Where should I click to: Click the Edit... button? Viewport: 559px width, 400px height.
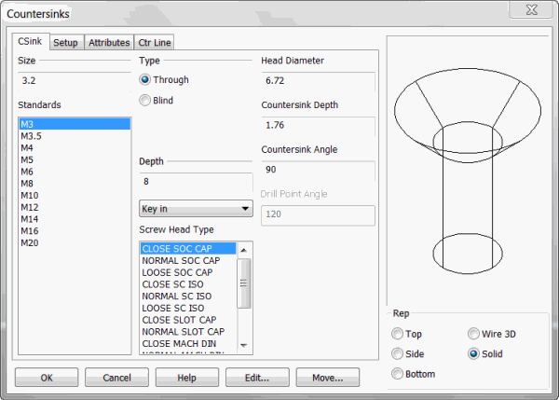click(x=257, y=378)
